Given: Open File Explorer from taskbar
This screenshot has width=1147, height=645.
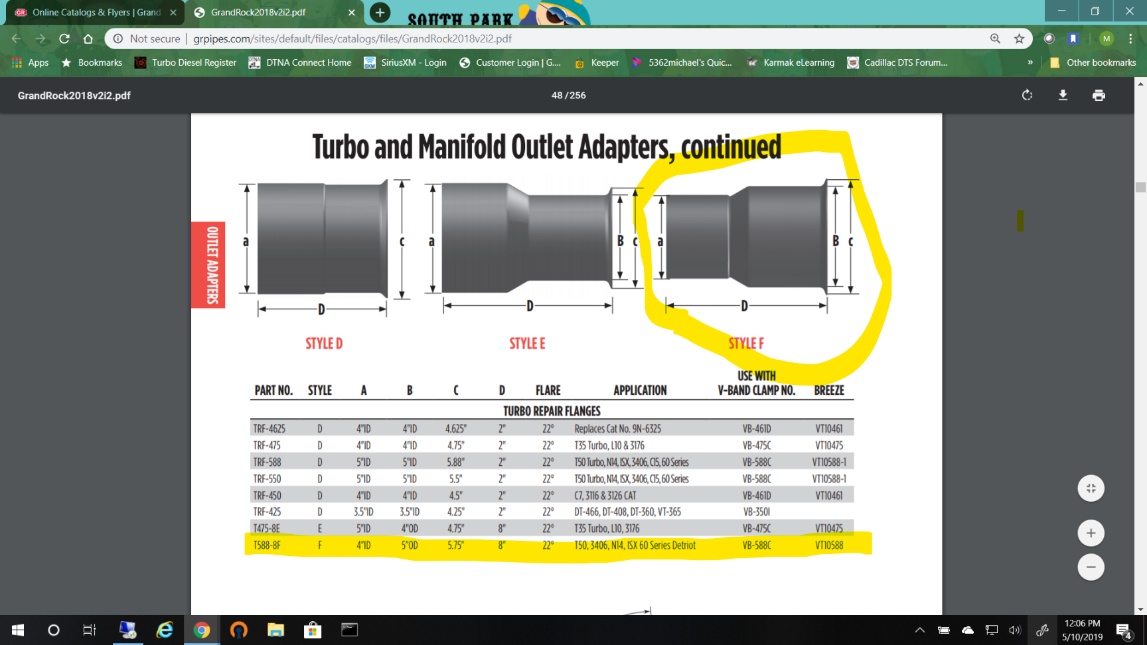Looking at the screenshot, I should coord(275,630).
